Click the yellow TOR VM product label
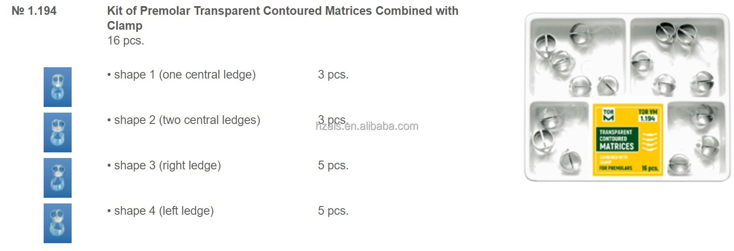Screen dimensions: 734x251 tap(628, 140)
